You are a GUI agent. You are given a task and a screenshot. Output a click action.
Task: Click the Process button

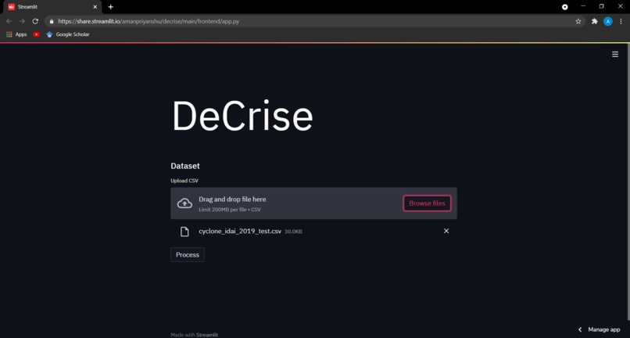point(188,255)
